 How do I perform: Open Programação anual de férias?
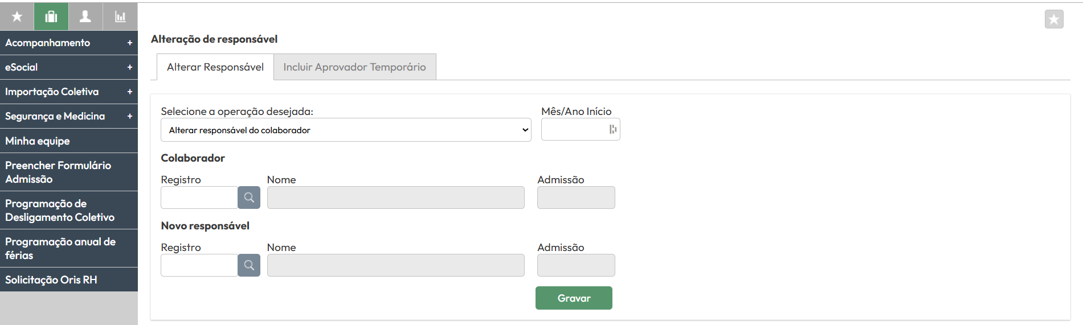[69, 248]
